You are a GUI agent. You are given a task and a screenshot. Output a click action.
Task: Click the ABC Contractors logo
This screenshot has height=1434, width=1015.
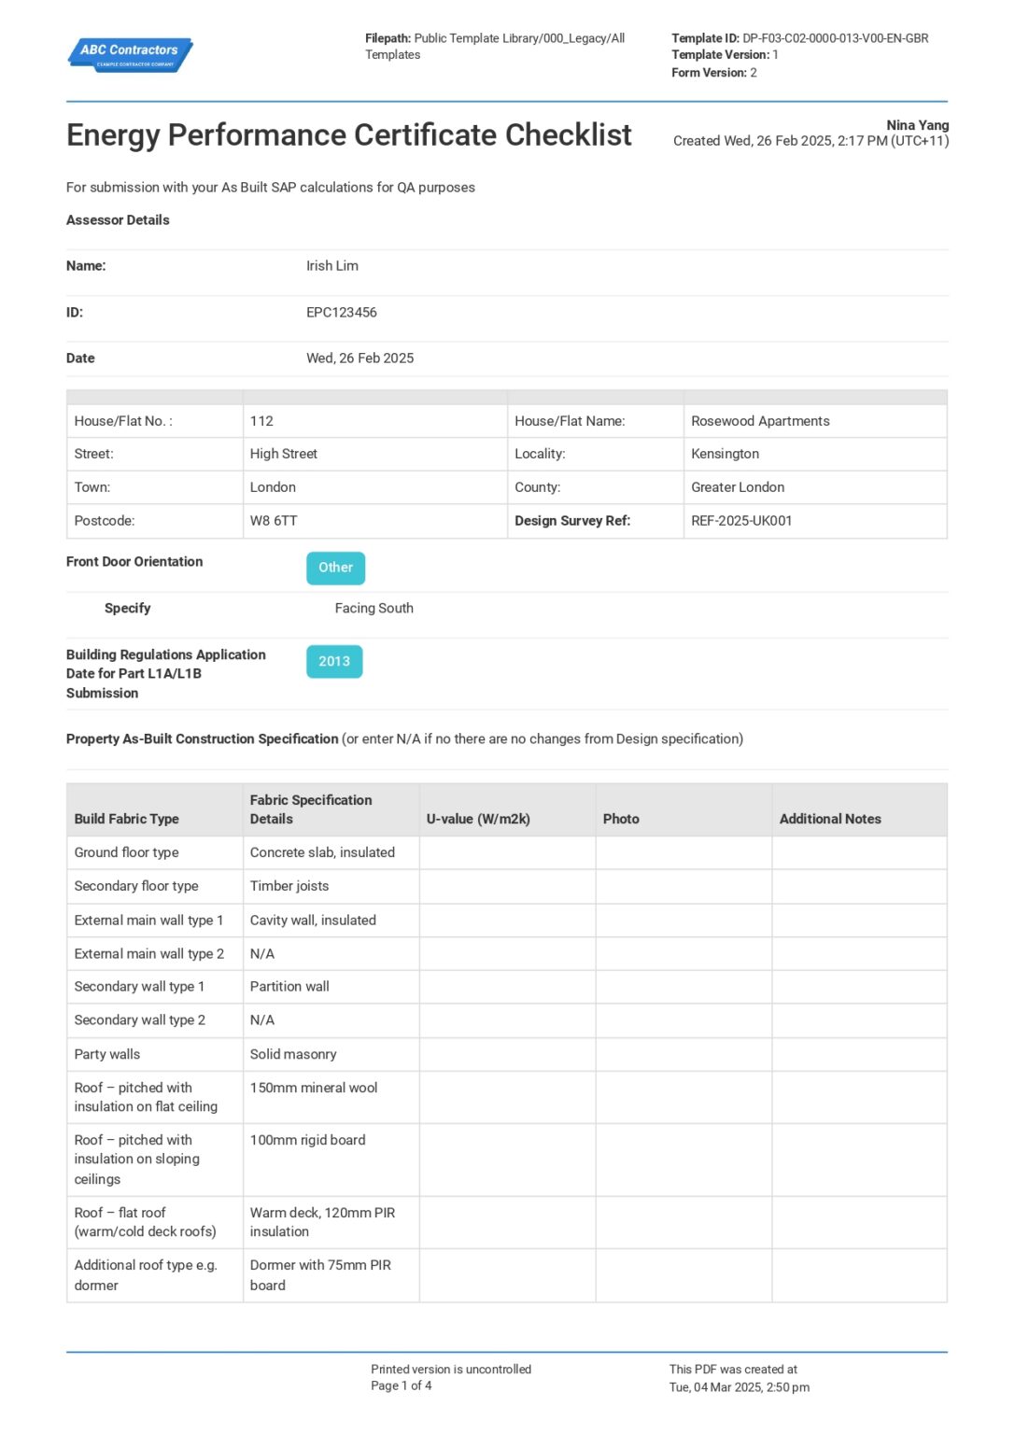click(x=130, y=54)
